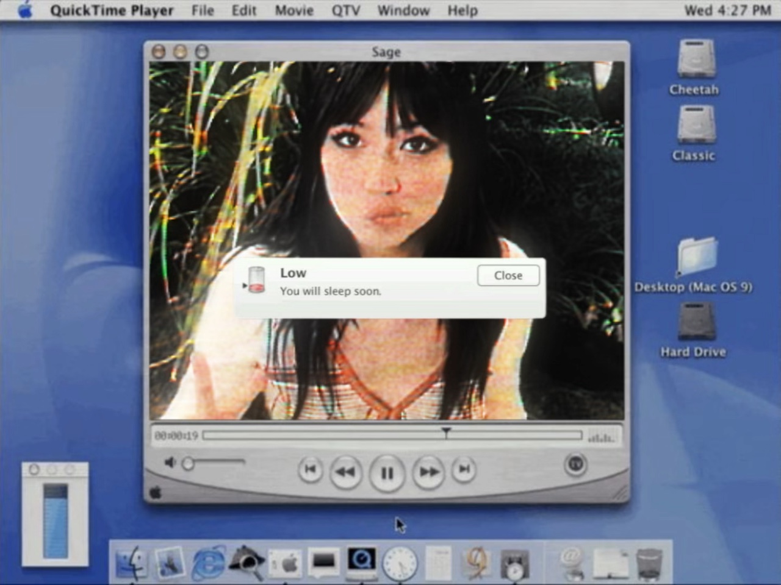The height and width of the screenshot is (585, 781).
Task: Open the Apple menu
Action: (25, 10)
